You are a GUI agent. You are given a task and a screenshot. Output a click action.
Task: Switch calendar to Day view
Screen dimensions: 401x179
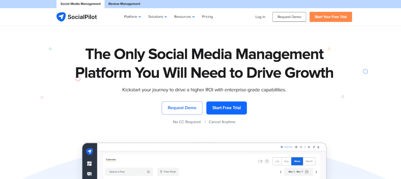[286, 161]
